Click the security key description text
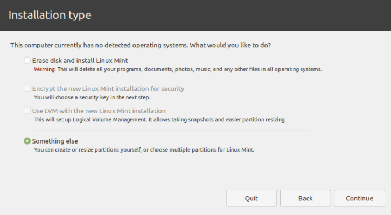This screenshot has width=391, height=215. coord(92,98)
